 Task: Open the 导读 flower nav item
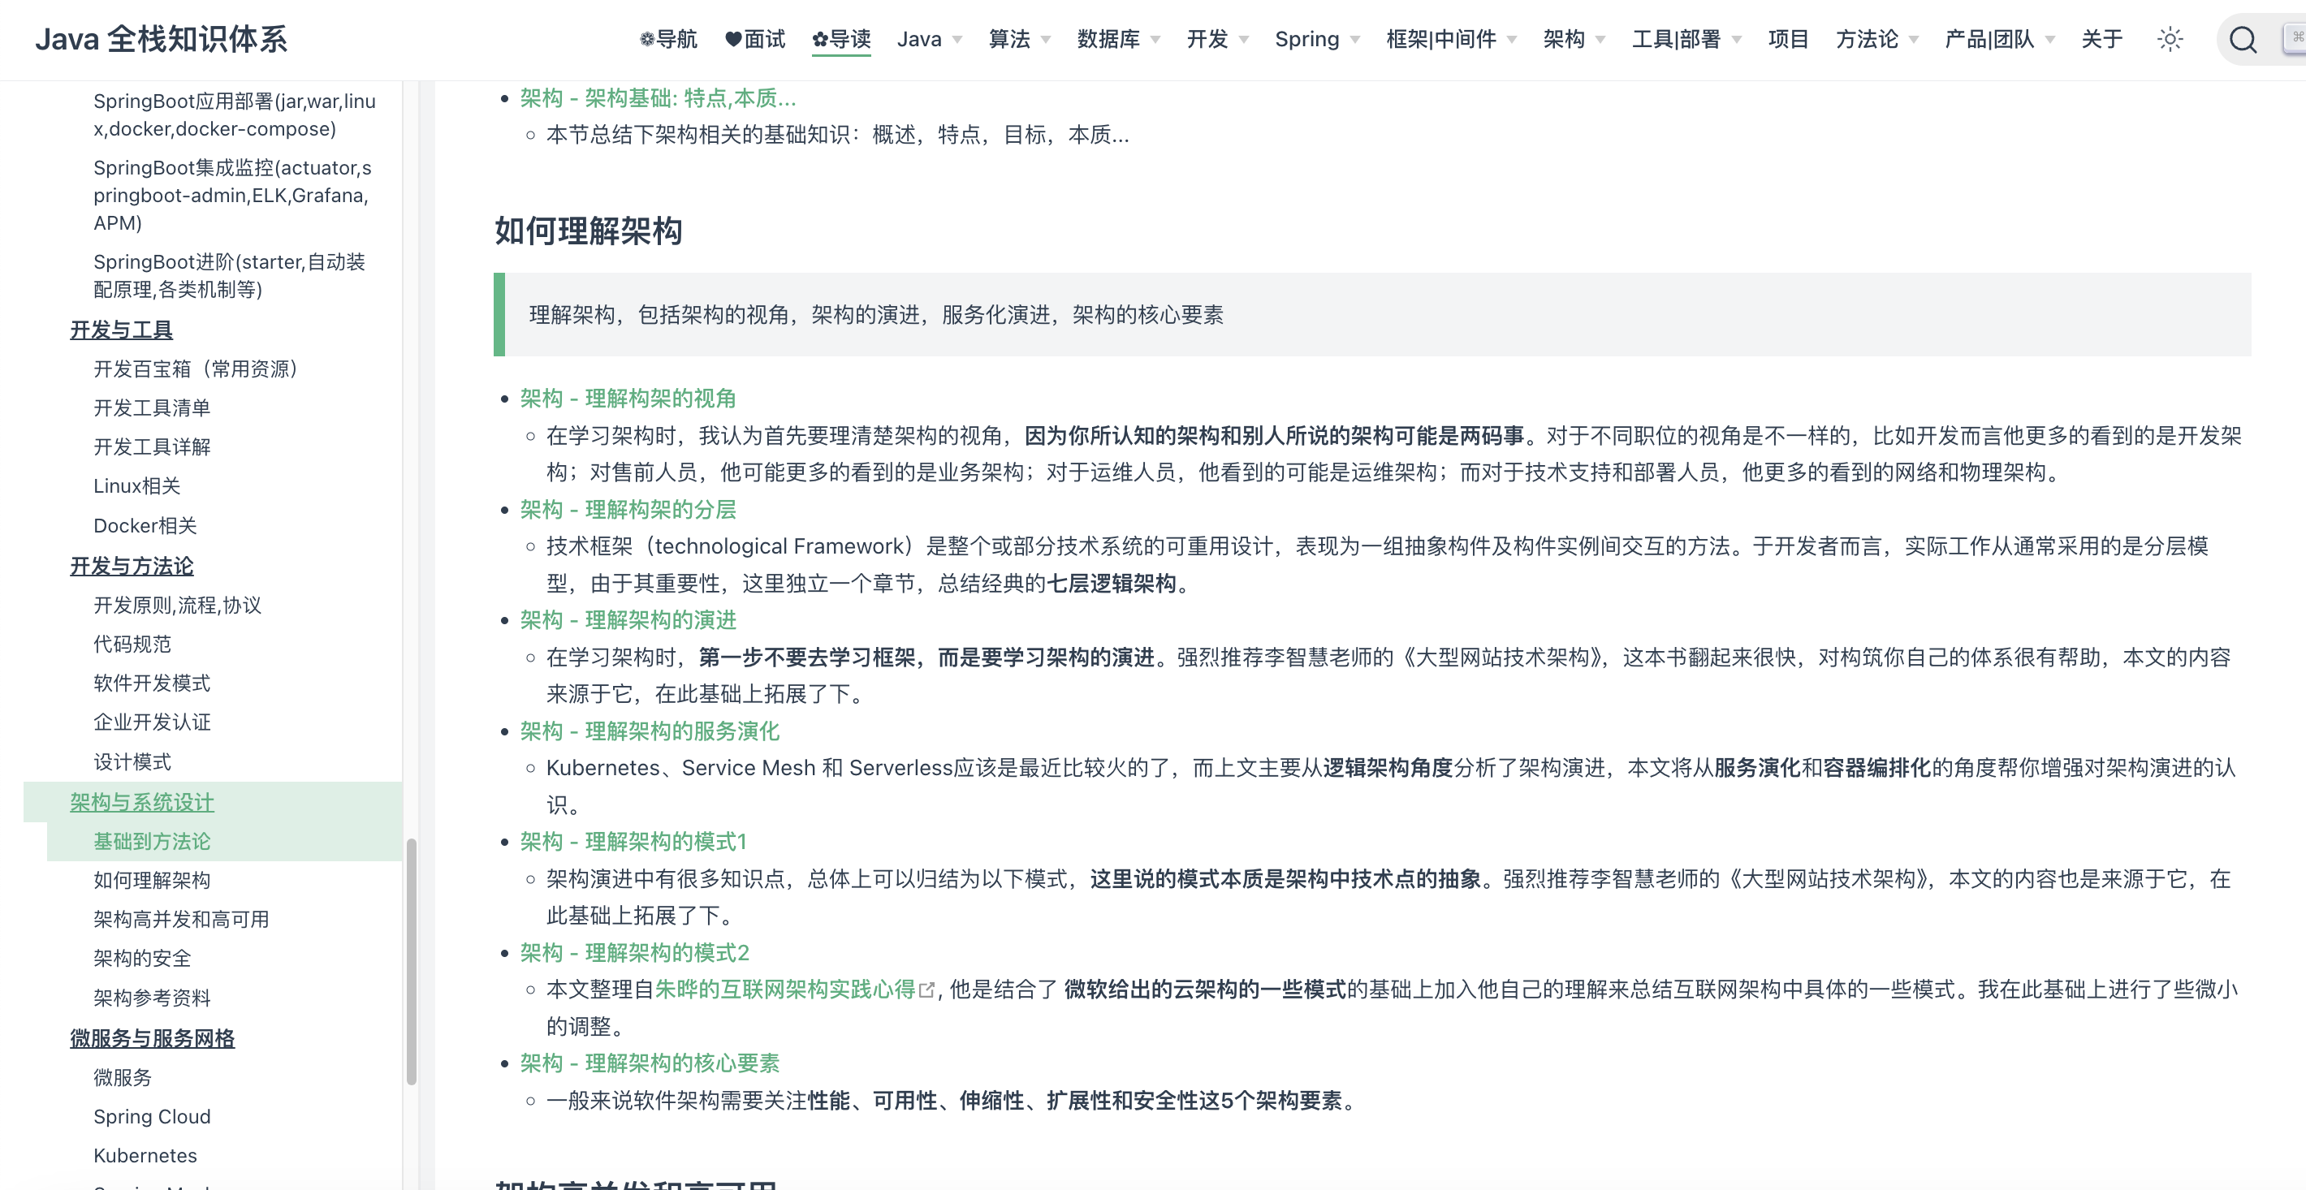840,39
